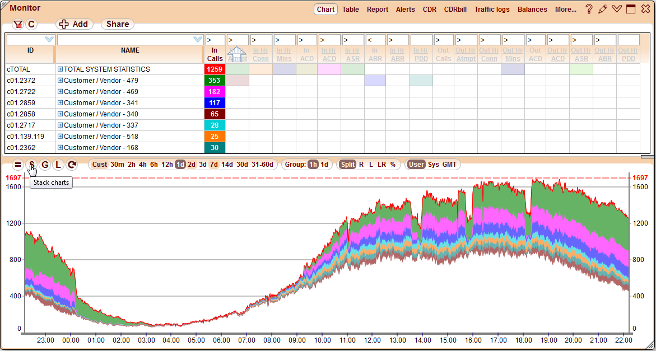
Task: Click the S Stack charts icon
Action: point(31,165)
